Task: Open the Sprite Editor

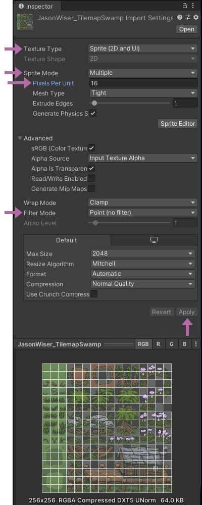Action: (x=178, y=124)
